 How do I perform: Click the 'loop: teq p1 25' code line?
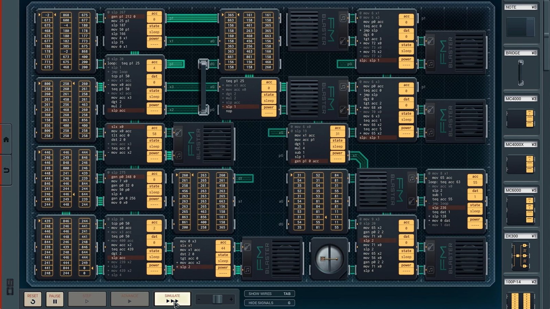(123, 63)
